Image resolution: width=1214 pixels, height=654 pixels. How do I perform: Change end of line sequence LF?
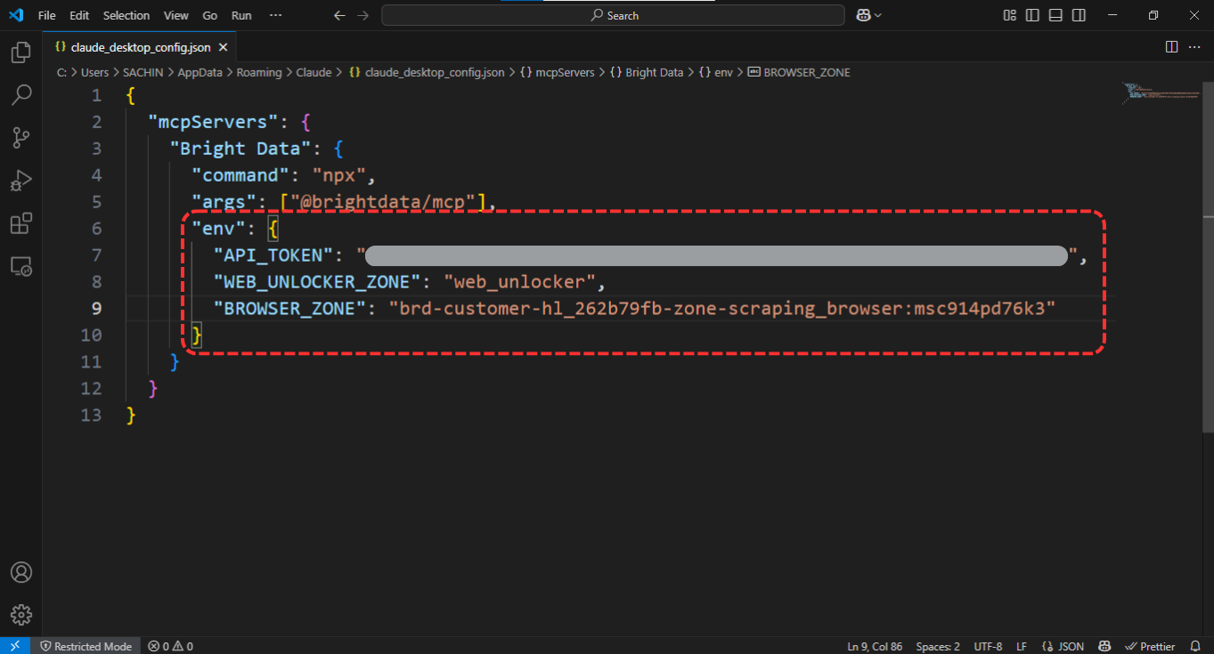(x=1022, y=646)
